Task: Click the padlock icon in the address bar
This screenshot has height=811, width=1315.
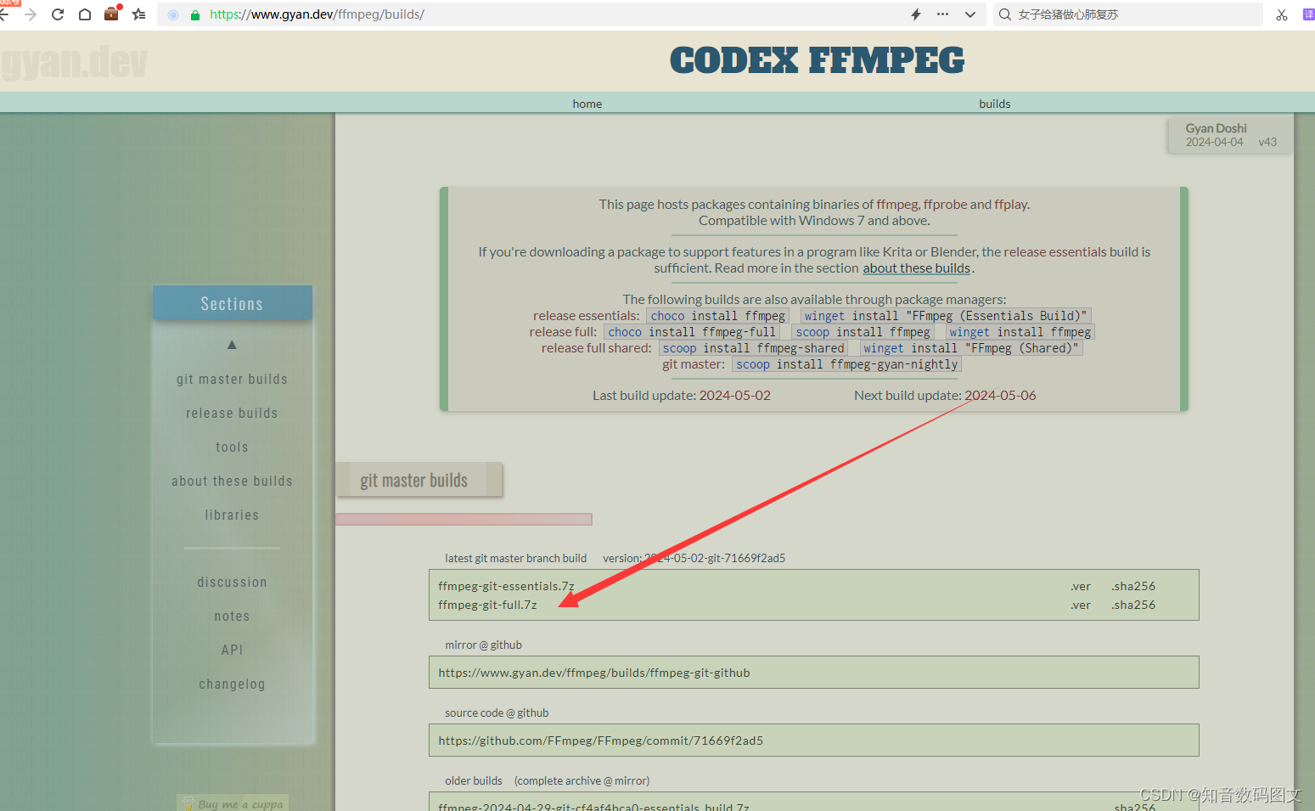Action: click(197, 14)
